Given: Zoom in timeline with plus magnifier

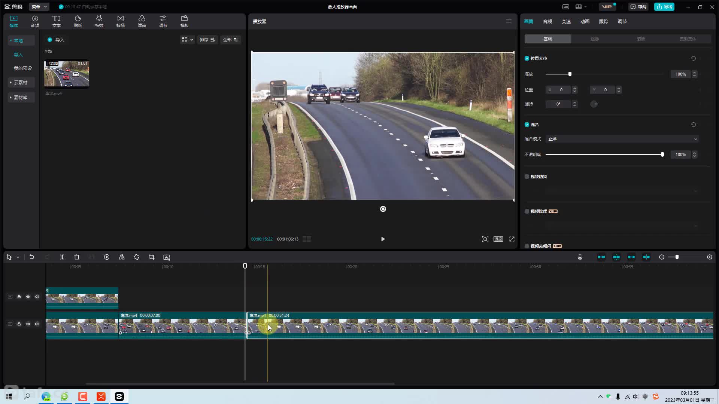Looking at the screenshot, I should [x=710, y=257].
